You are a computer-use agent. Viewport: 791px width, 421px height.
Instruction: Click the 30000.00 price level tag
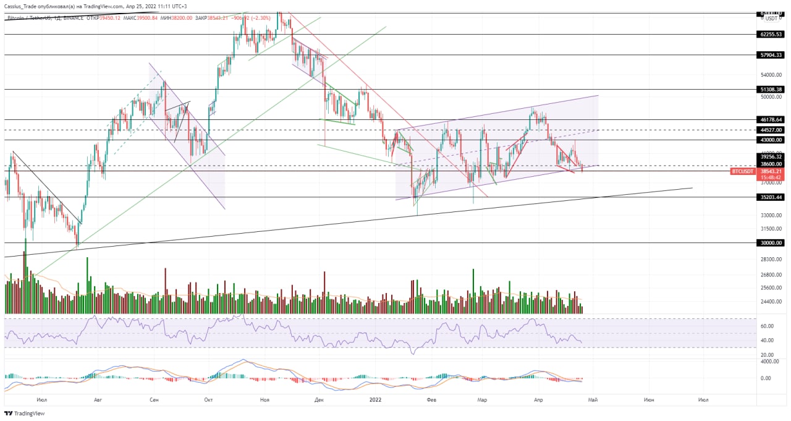(x=771, y=243)
